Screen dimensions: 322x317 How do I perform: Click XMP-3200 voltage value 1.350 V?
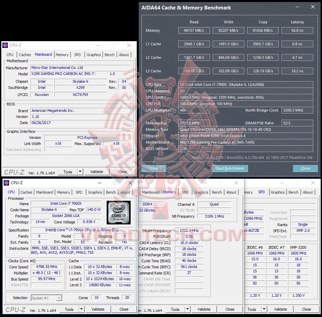298,295
